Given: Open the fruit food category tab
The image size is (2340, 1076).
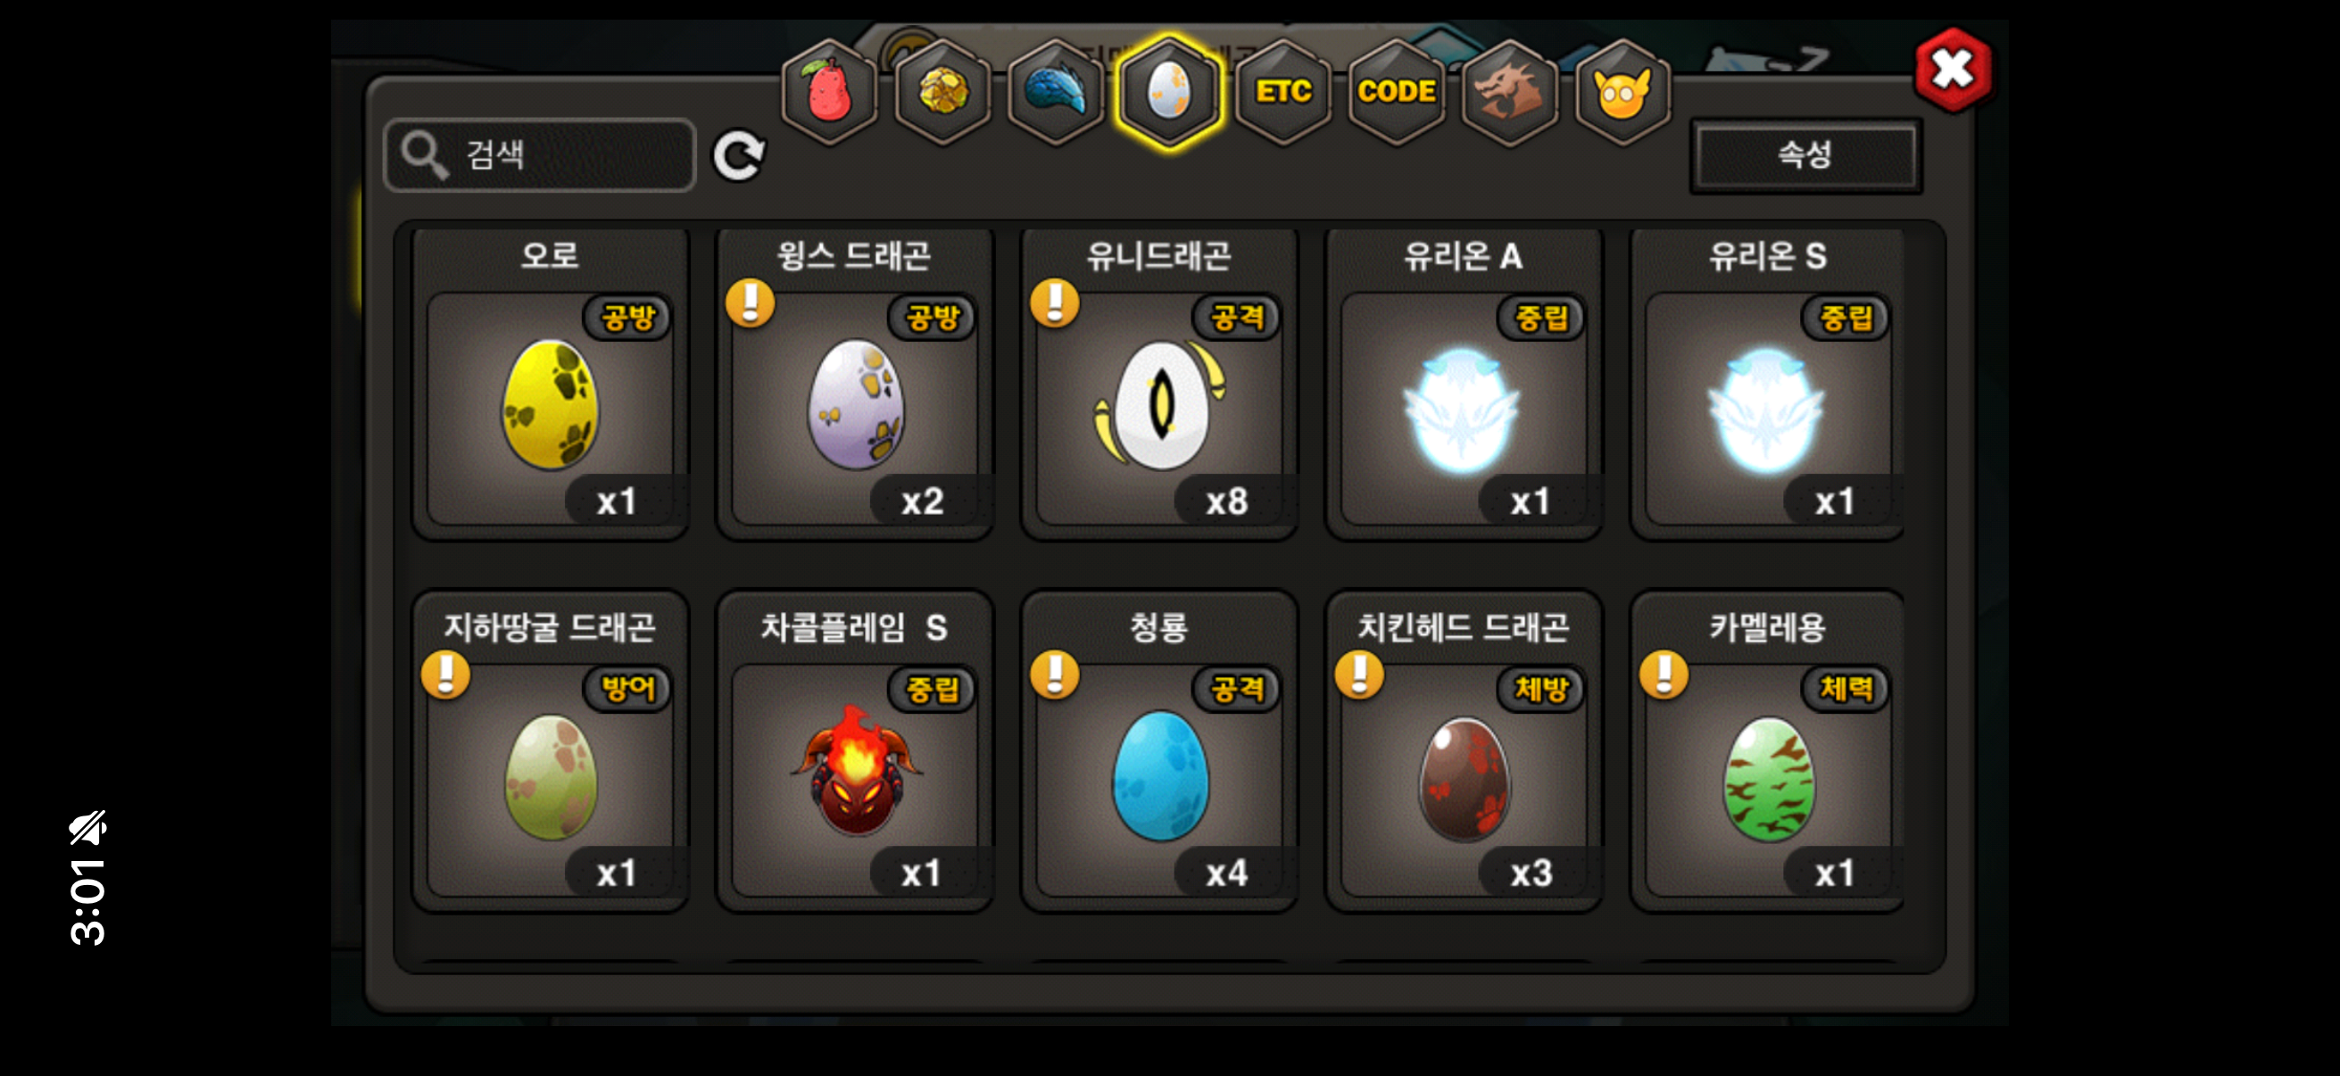Looking at the screenshot, I should [x=828, y=92].
